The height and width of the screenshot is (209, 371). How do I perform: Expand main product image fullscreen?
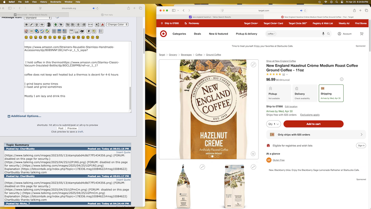click(x=253, y=65)
